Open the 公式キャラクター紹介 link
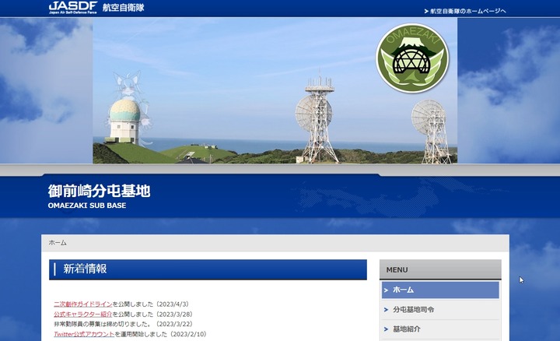The image size is (560, 341). (x=83, y=315)
